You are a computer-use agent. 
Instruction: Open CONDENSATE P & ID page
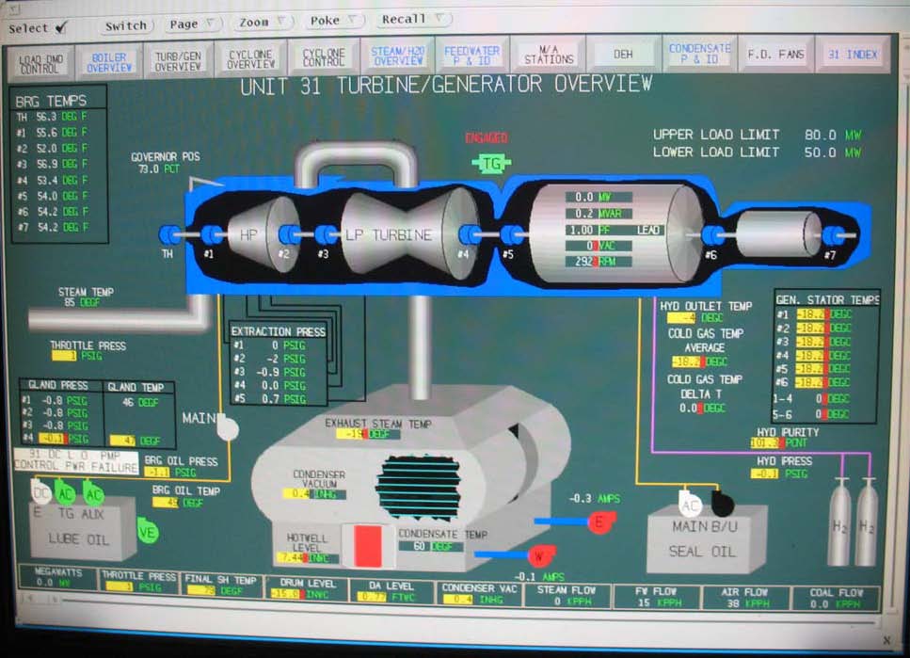pos(699,54)
